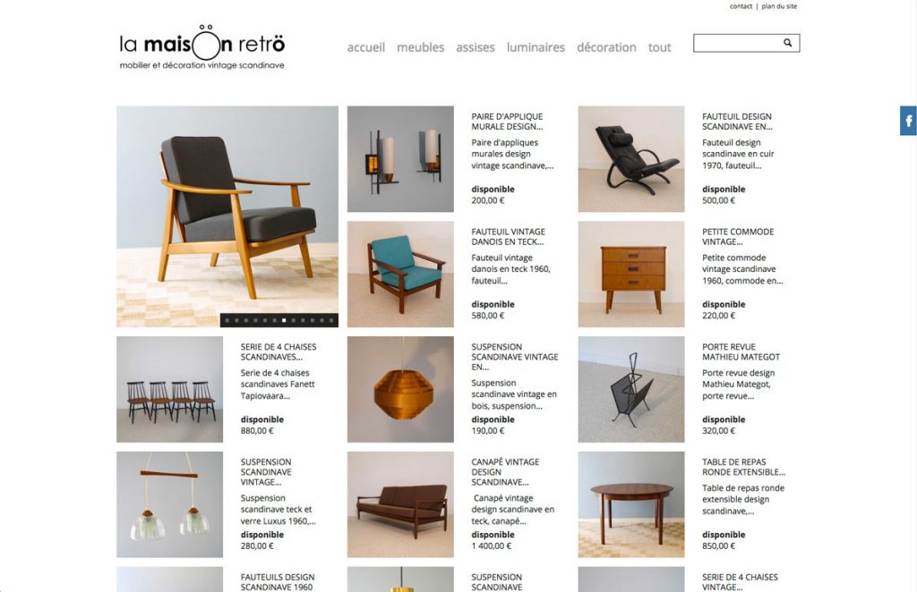
Task: Open the Petite Commode Vintage title link
Action: coord(738,236)
